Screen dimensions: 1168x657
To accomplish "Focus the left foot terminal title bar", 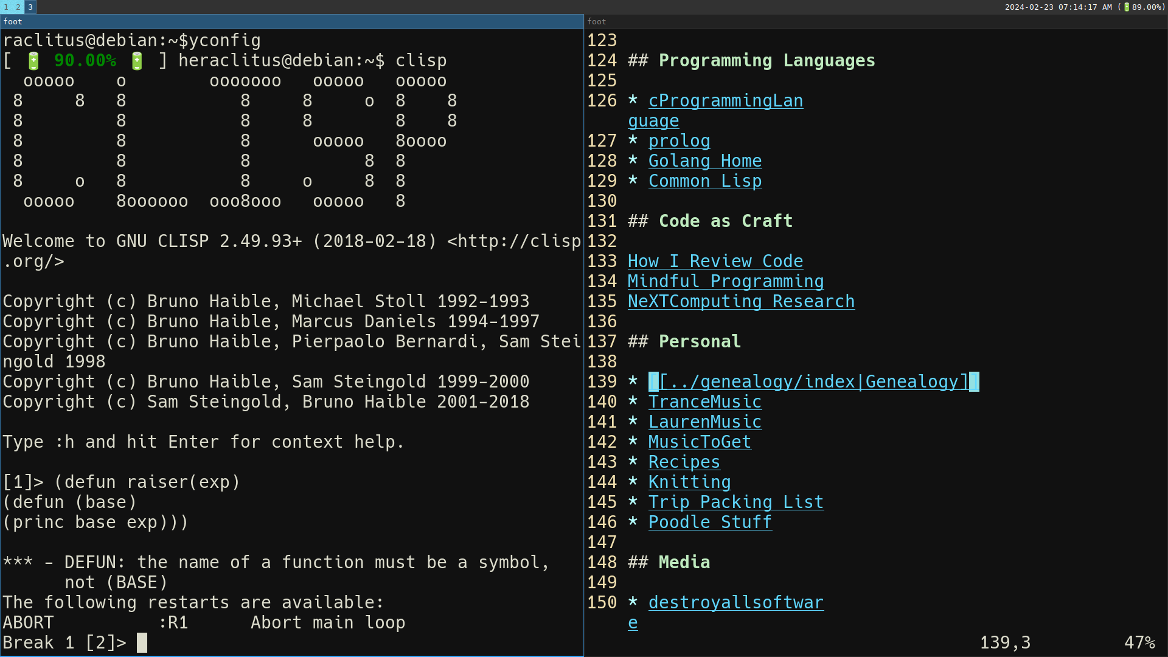I will click(292, 21).
